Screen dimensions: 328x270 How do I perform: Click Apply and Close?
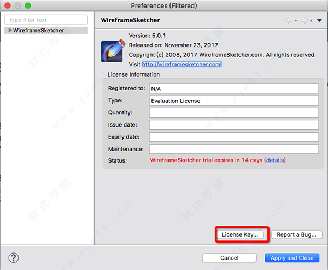pos(292,258)
